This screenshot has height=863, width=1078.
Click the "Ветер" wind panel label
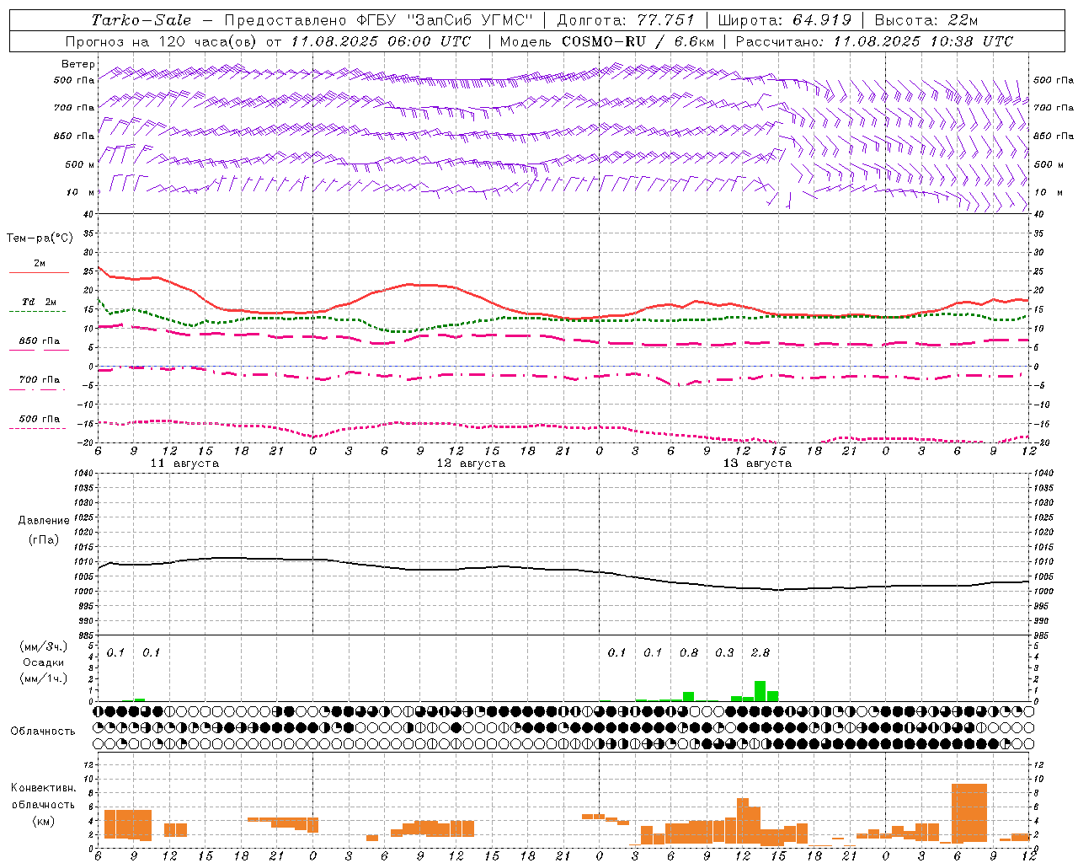pos(78,64)
